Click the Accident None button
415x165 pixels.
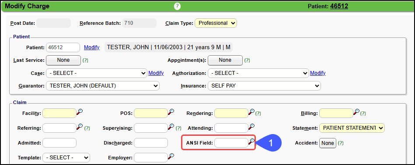[x=328, y=143]
